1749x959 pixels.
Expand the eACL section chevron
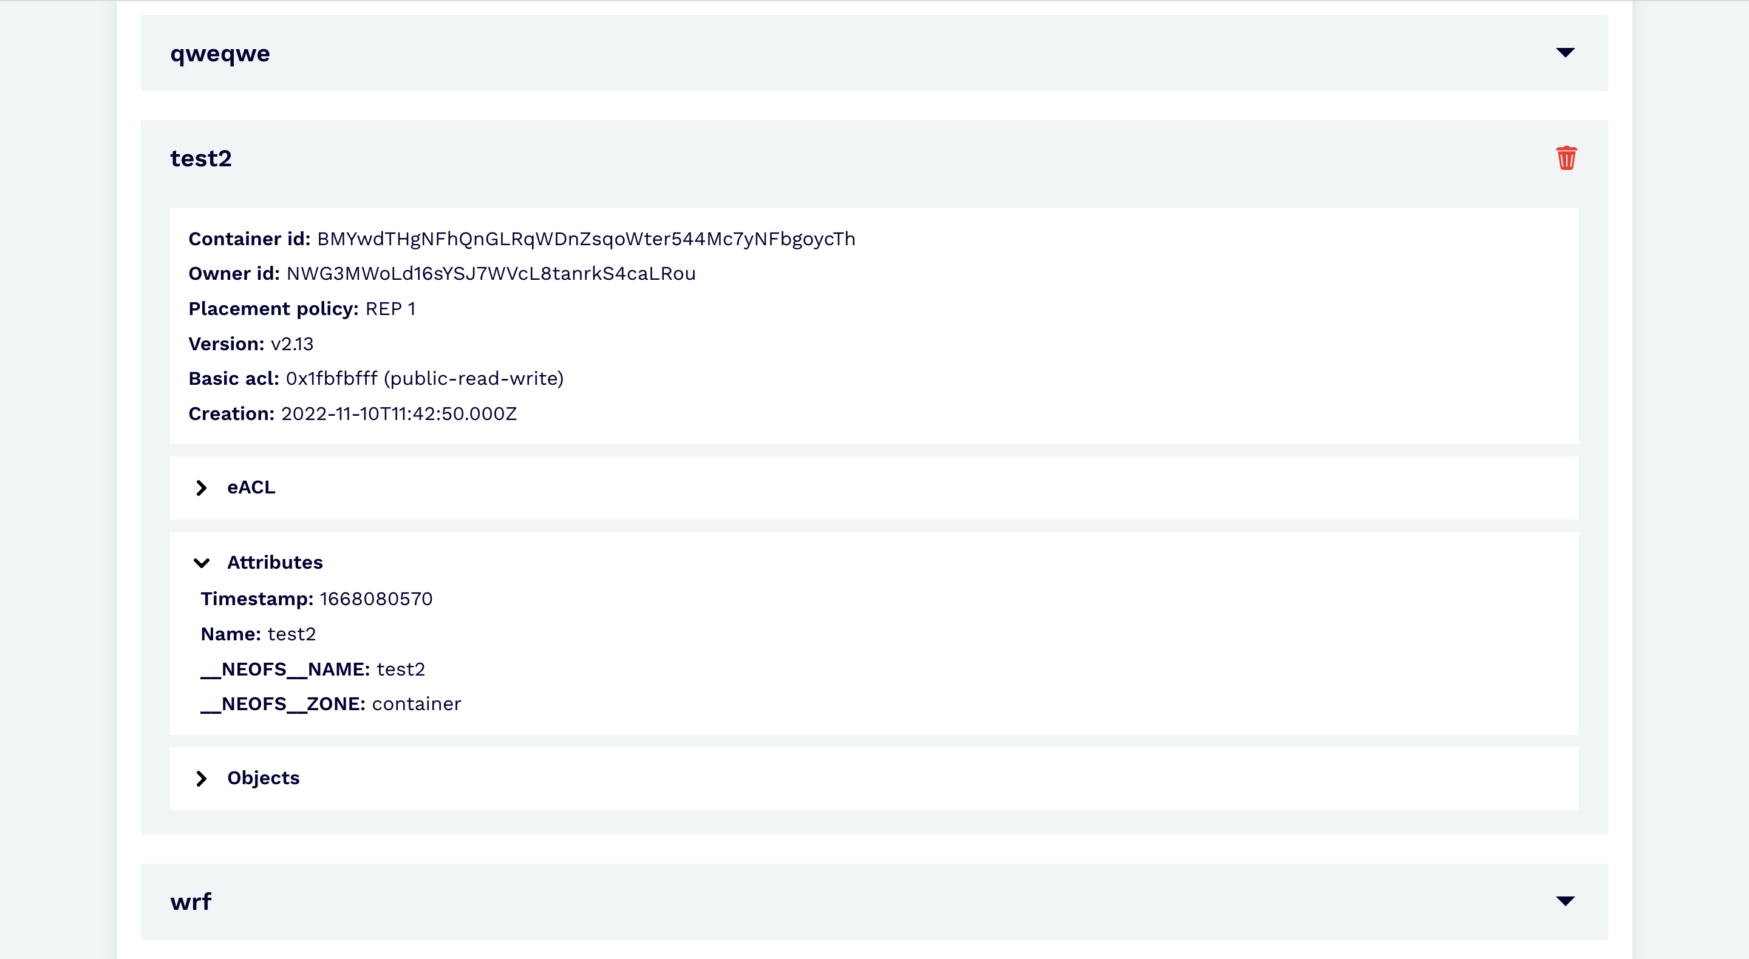coord(201,488)
